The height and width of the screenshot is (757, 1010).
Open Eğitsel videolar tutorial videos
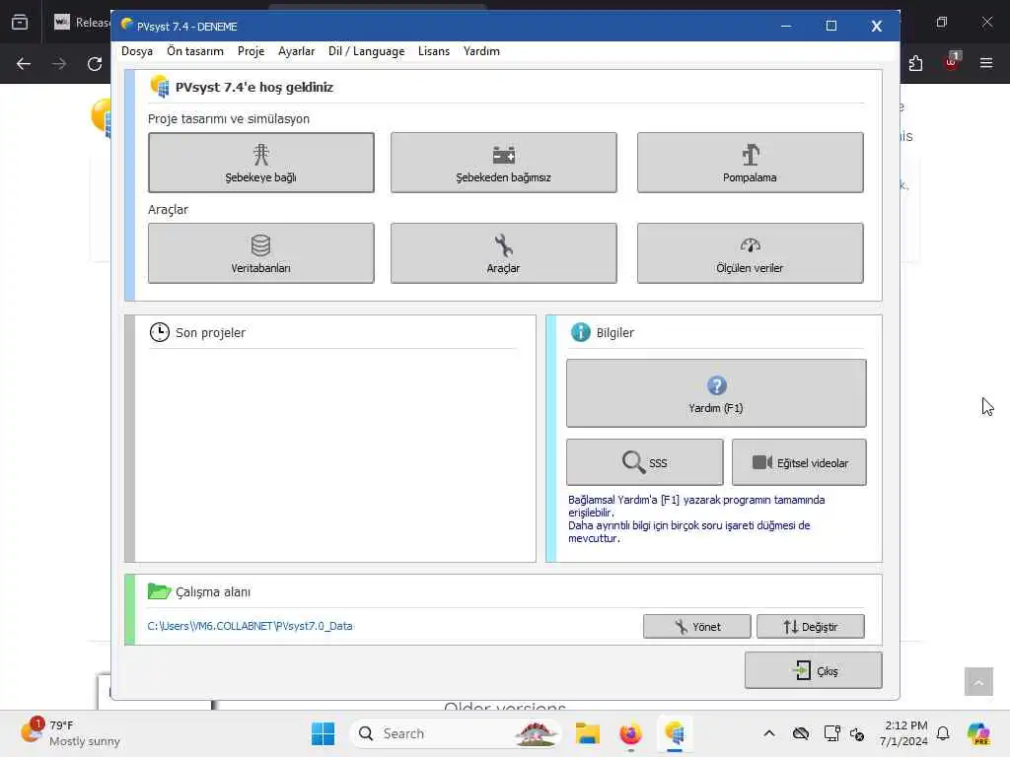[x=799, y=462]
